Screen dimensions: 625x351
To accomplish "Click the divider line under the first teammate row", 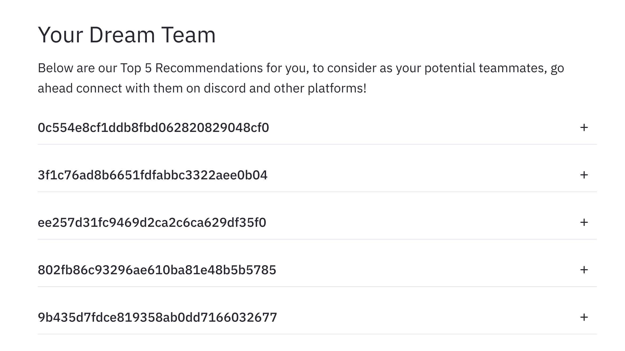I will [x=317, y=144].
